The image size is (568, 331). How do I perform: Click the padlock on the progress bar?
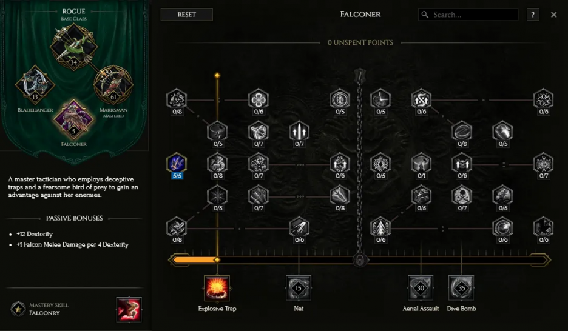pos(360,259)
